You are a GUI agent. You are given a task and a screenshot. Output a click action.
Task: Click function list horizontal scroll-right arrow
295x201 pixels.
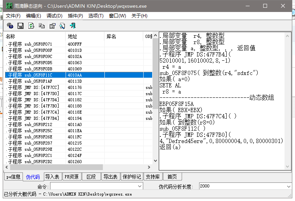click(x=149, y=167)
